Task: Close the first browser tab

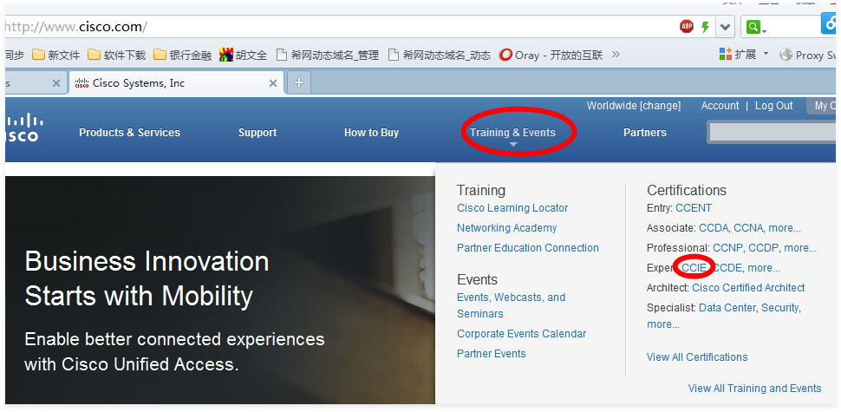Action: [x=55, y=83]
